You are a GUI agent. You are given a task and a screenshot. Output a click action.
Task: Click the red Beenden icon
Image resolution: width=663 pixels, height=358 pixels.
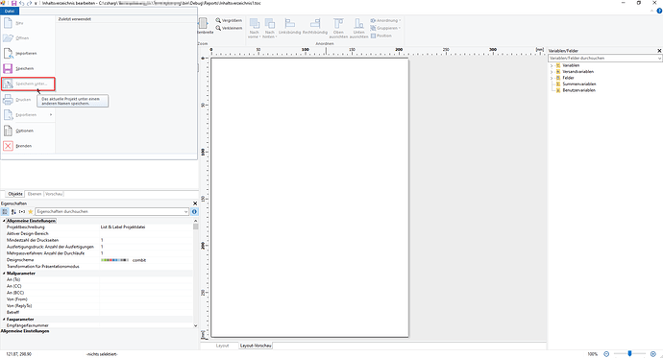[x=8, y=146]
